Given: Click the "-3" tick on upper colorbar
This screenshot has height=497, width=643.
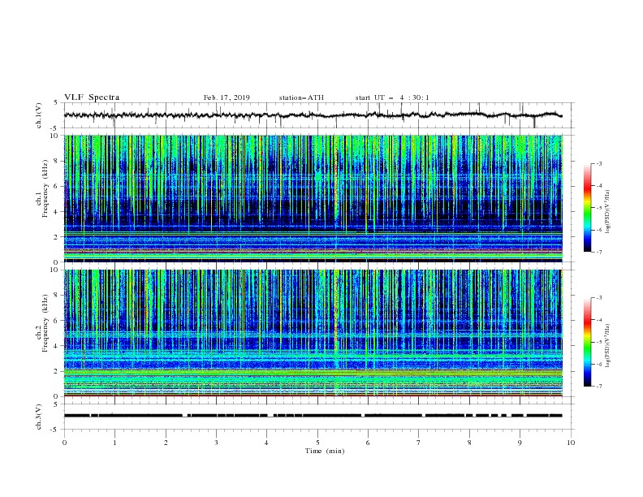Looking at the screenshot, I should [x=599, y=163].
